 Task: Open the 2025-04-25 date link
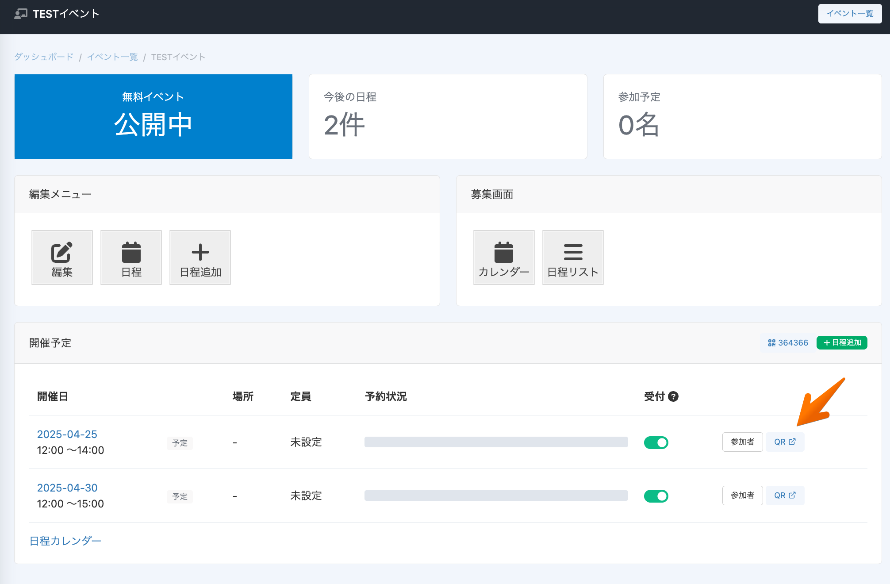67,434
